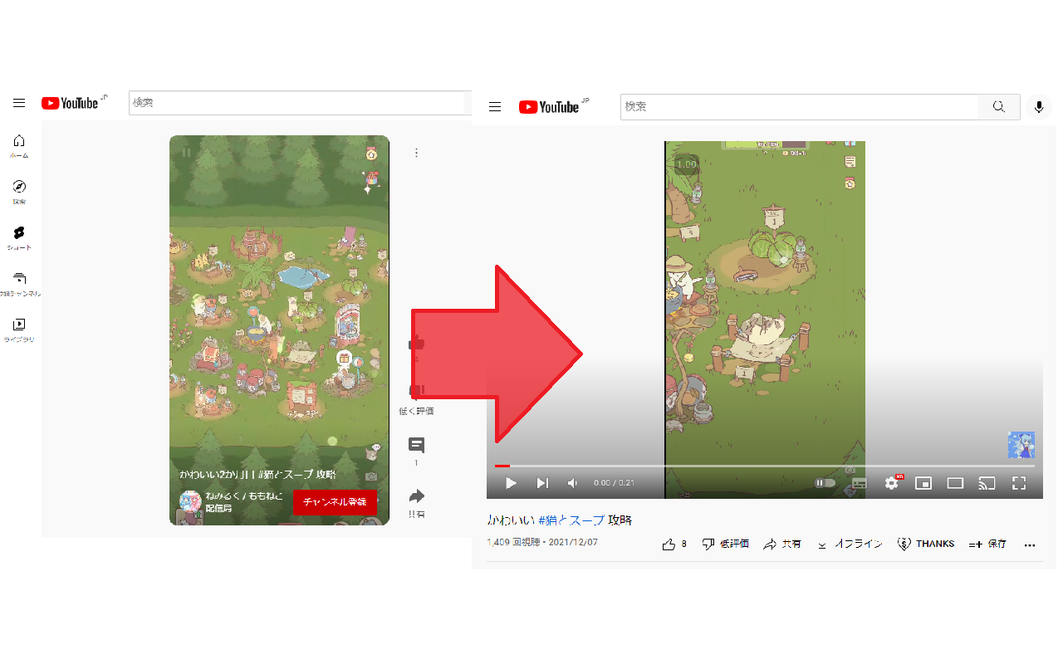The image size is (1063, 664).
Task: Mute the video with the volume icon
Action: 571,482
